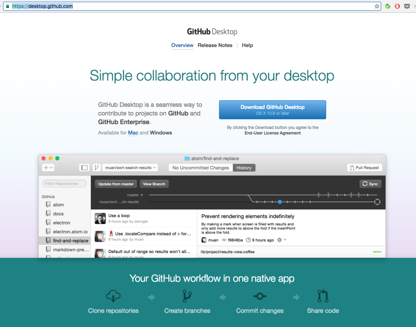Click the Update from master button
Viewport: 416px width, 327px height.
[116, 184]
